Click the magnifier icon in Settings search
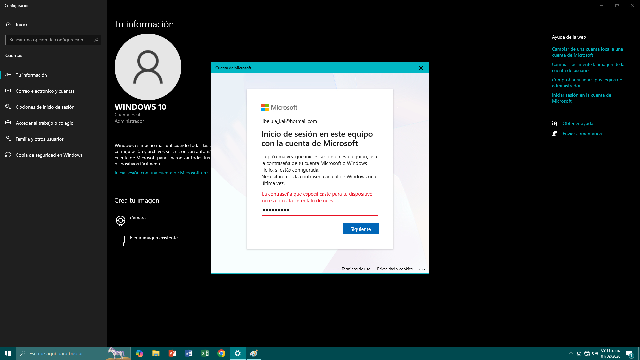 click(x=96, y=40)
